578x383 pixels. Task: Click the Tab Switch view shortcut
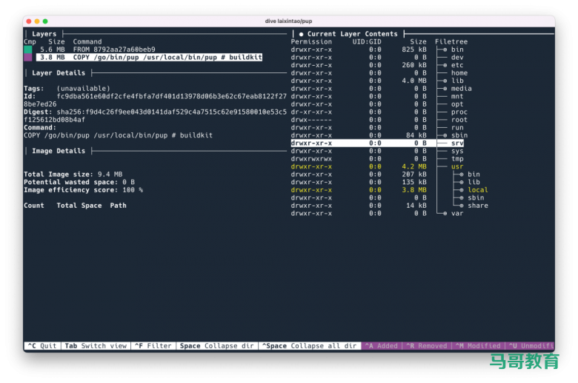click(96, 346)
